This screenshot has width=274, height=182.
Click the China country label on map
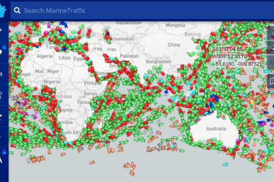pos(174,45)
